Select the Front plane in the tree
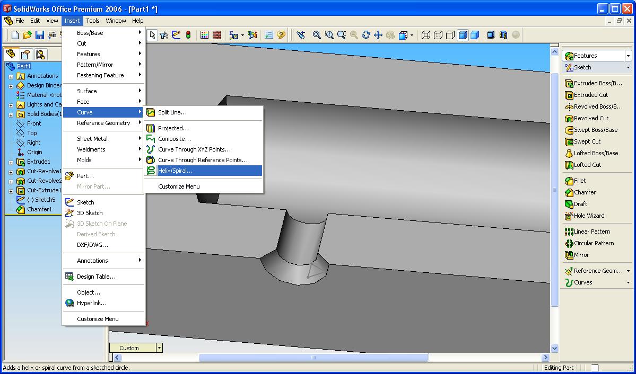This screenshot has height=374, width=636. pos(34,123)
